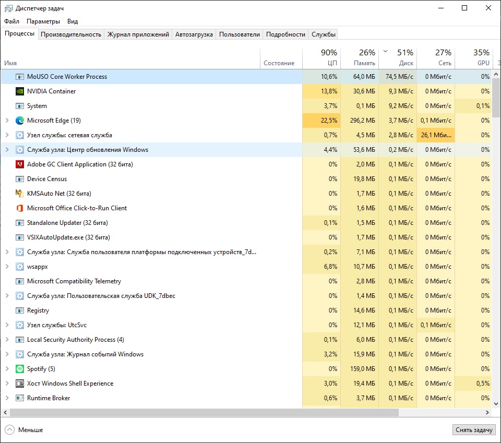
Task: Click the Local Security Authority Process icon
Action: pos(20,340)
